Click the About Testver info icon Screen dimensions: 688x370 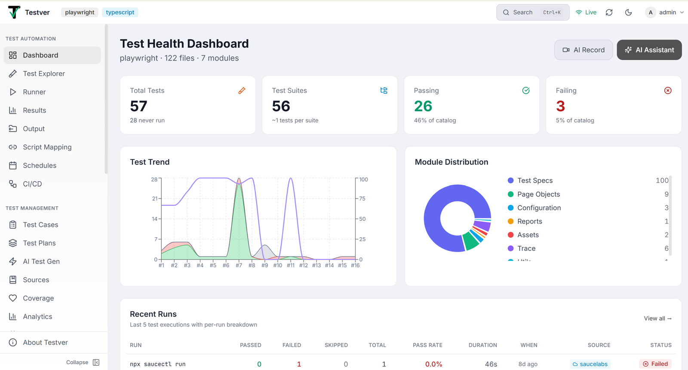click(x=13, y=342)
